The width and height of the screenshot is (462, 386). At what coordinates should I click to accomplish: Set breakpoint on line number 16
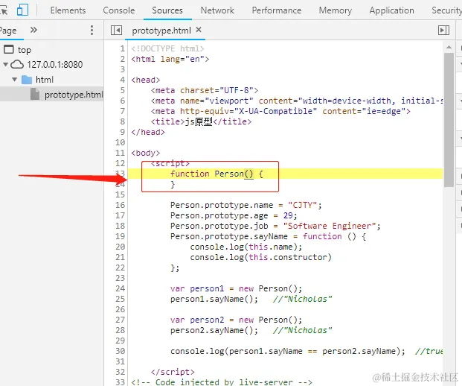tap(121, 205)
